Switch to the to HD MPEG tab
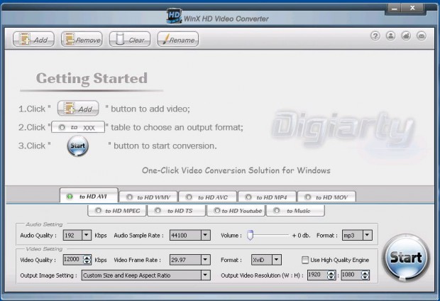 click(x=117, y=211)
